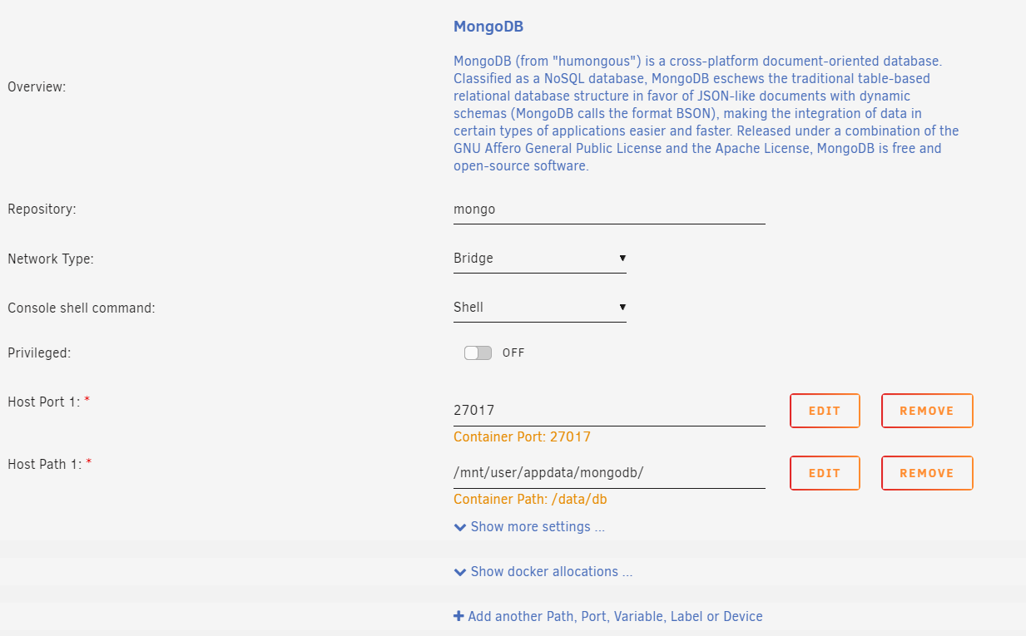Click the Host Port 1 field with 27017
Screen dimensions: 1026x636
click(608, 410)
